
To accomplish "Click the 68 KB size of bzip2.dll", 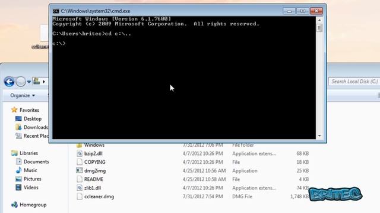I will 303,154.
